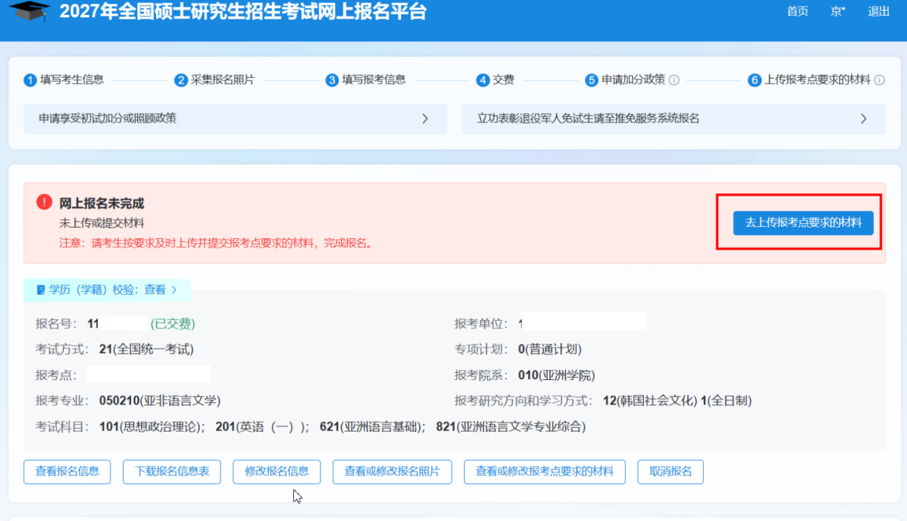The width and height of the screenshot is (907, 521).
Task: Click the 12(韩国社会文化) research direction text
Action: 650,401
